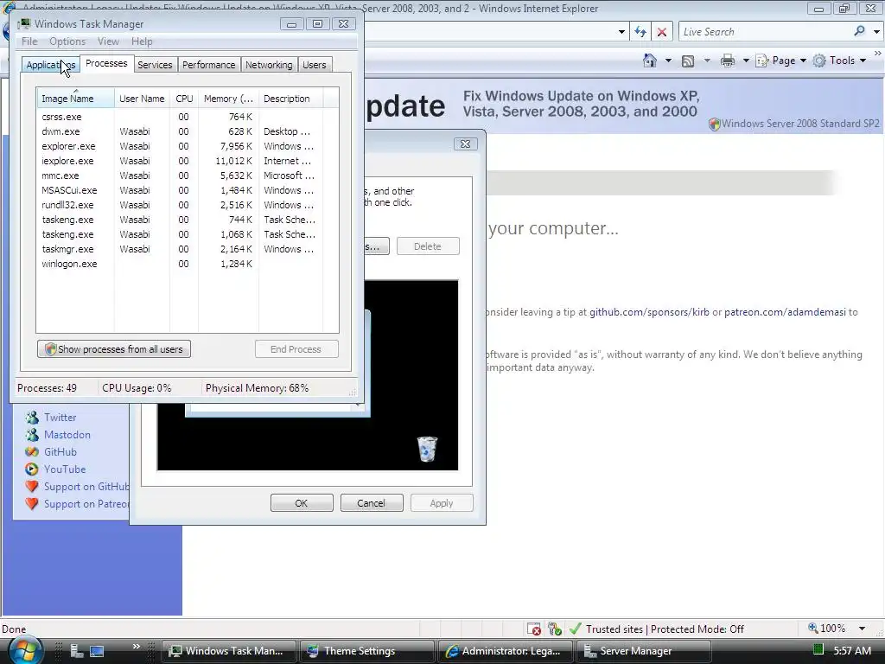This screenshot has height=664, width=885.
Task: Click the 100% zoom level button
Action: (x=827, y=629)
